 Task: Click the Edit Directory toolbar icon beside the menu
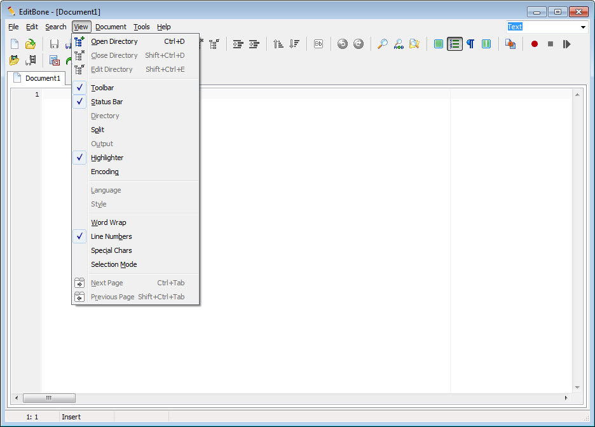click(214, 44)
